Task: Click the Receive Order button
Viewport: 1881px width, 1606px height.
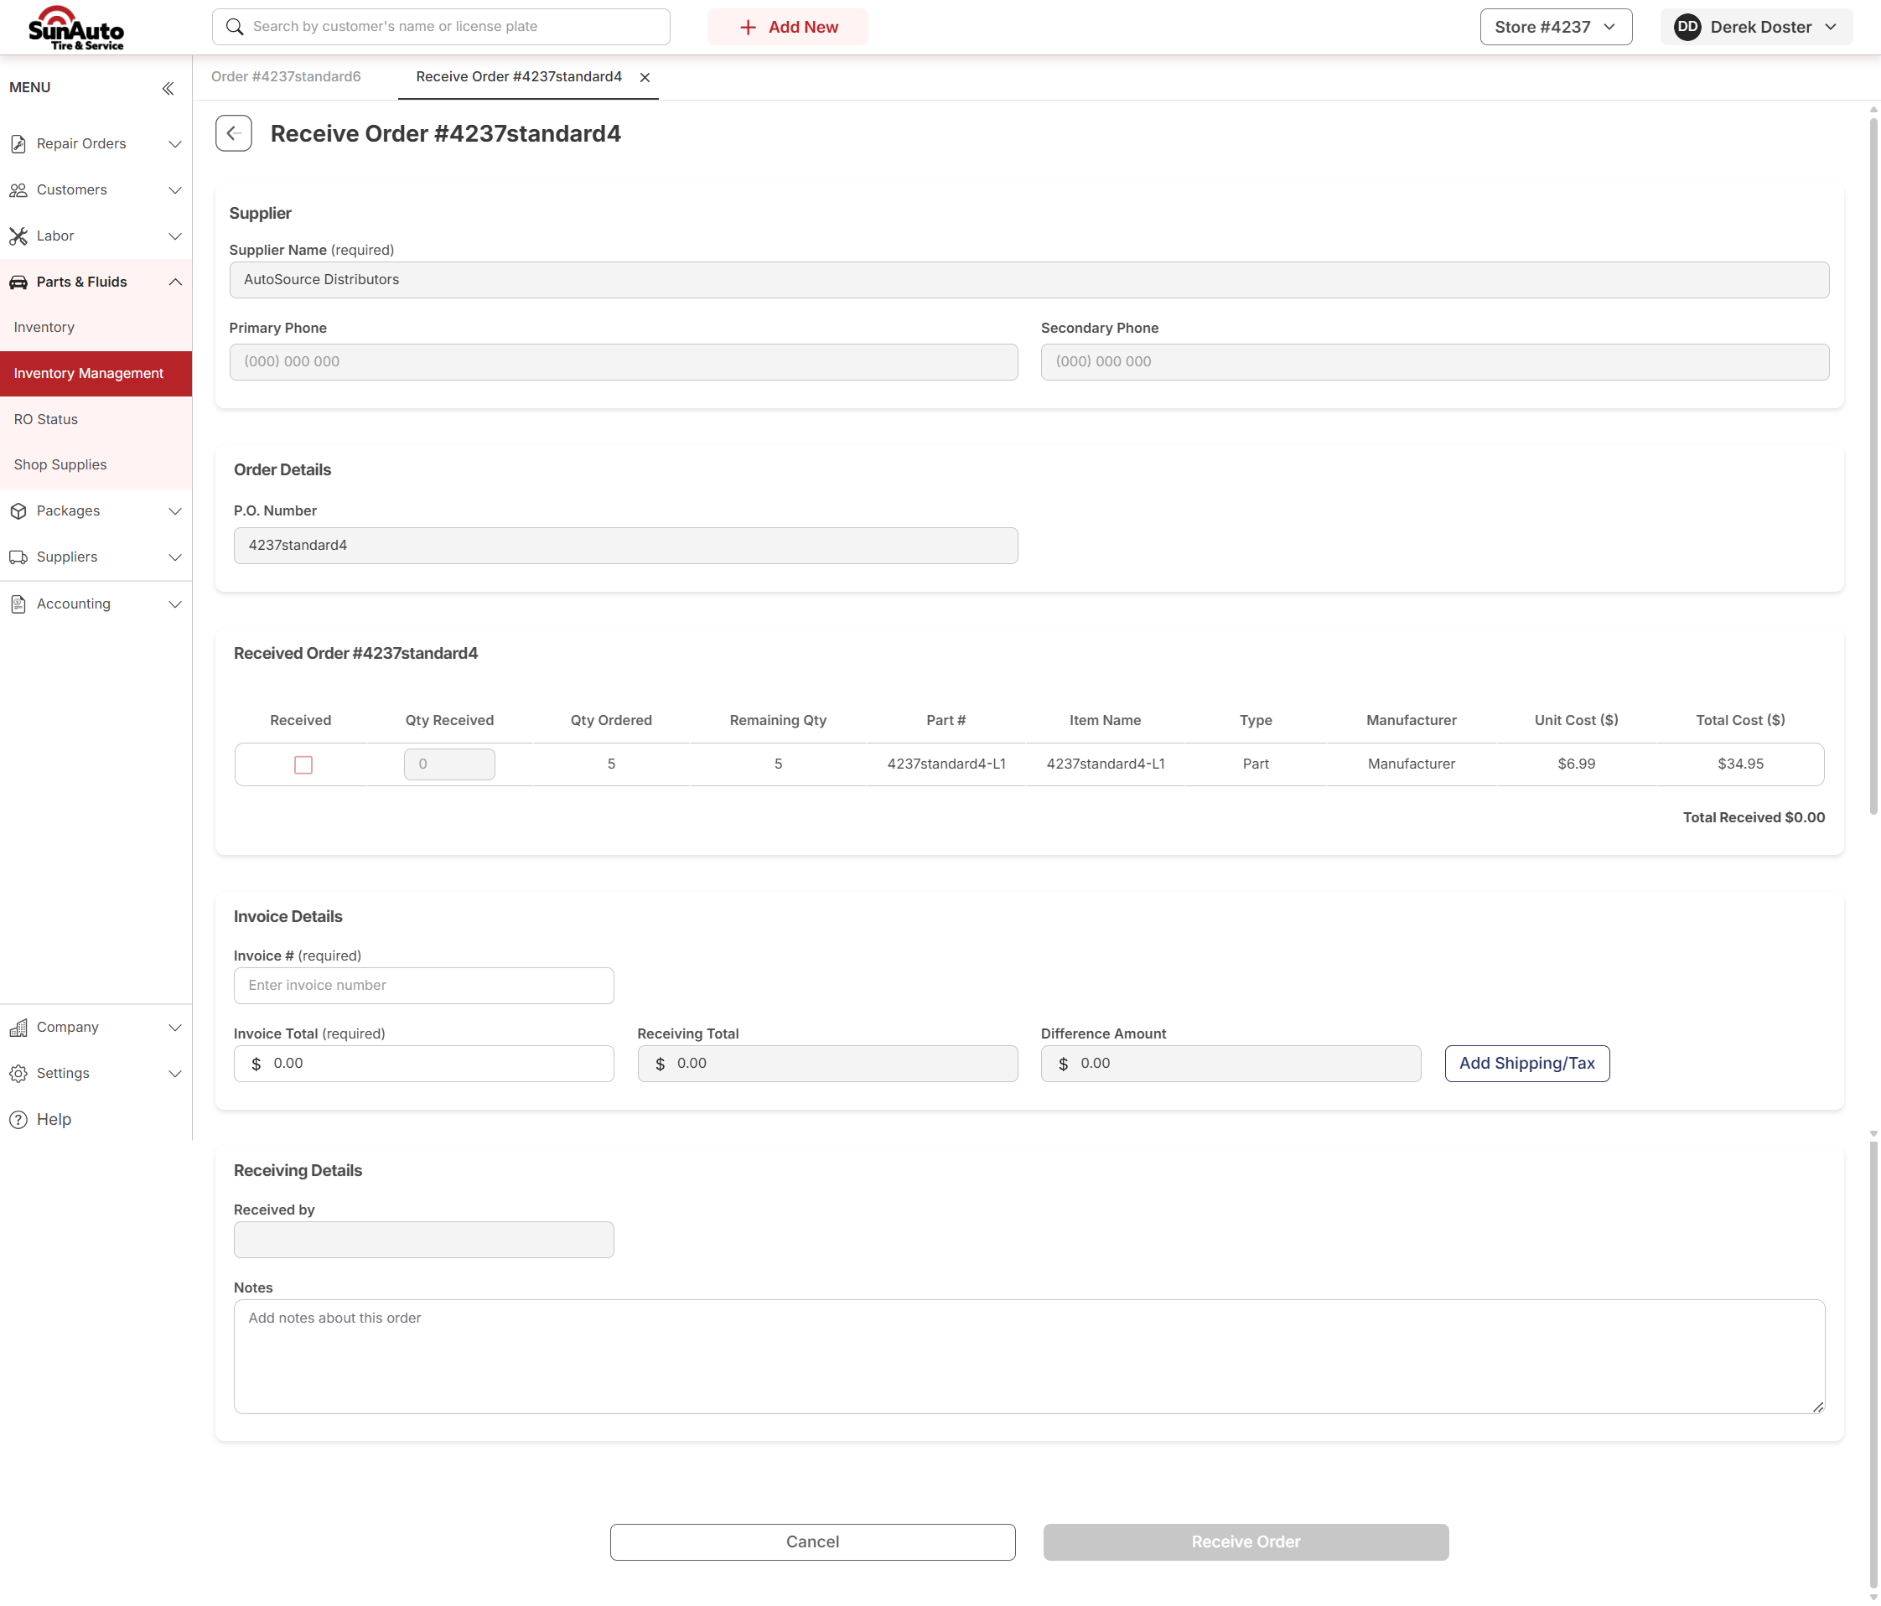Action: point(1246,1541)
